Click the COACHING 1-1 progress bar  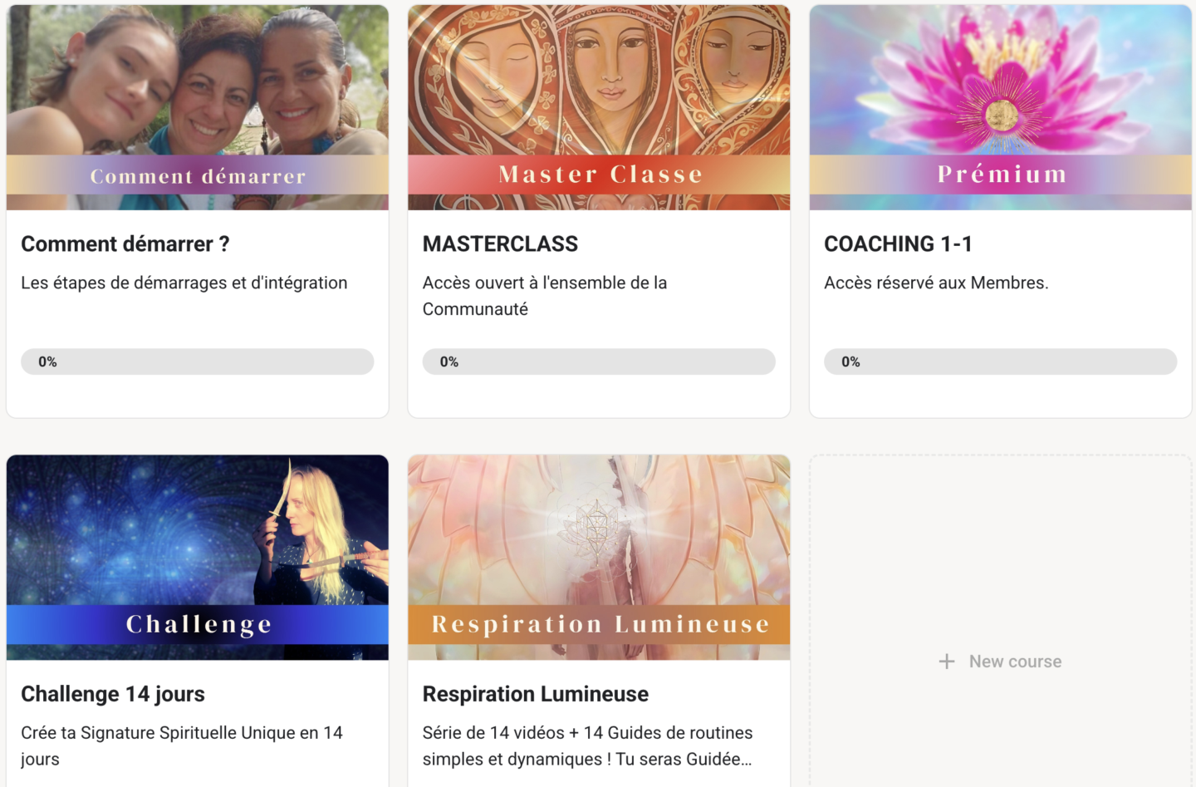click(1000, 362)
